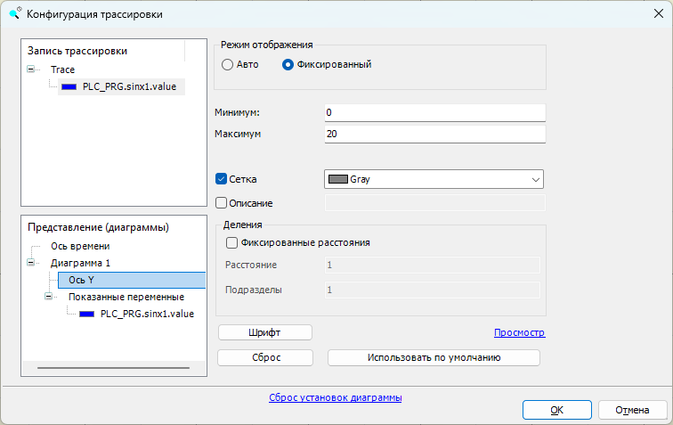This screenshot has width=673, height=425.
Task: Click the blue variable icon in the Trace tree
Action: point(69,87)
